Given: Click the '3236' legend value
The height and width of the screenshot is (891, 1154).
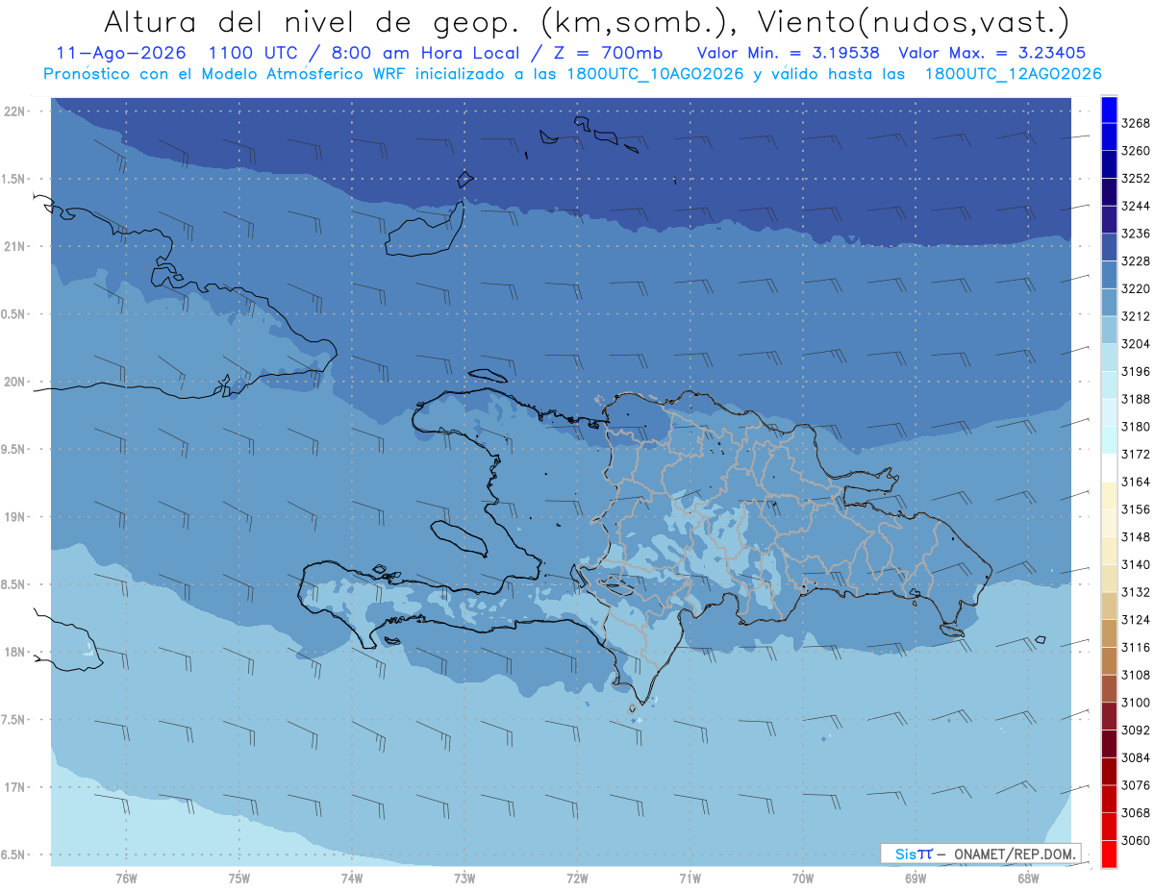Looking at the screenshot, I should point(1136,234).
